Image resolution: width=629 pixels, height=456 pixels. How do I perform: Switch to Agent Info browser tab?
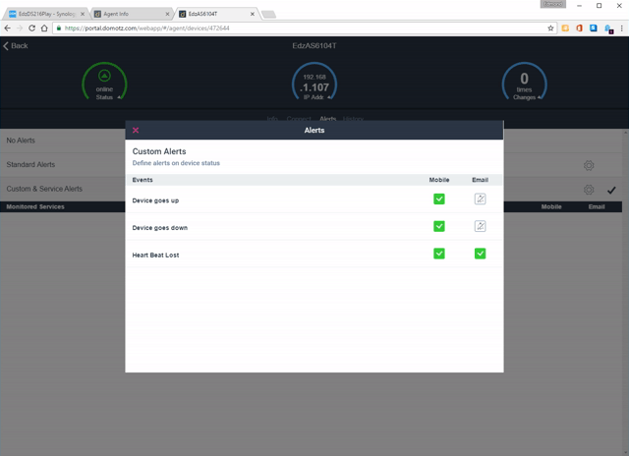tap(132, 14)
